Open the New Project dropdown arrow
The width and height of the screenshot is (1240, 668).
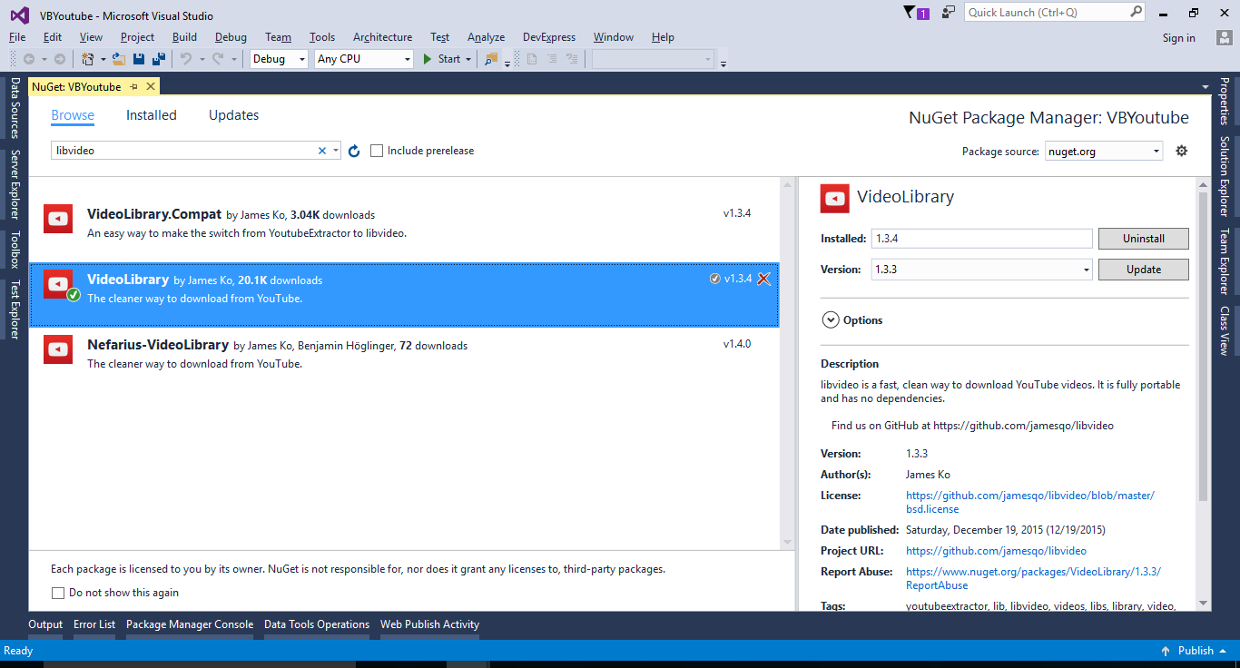click(x=103, y=59)
